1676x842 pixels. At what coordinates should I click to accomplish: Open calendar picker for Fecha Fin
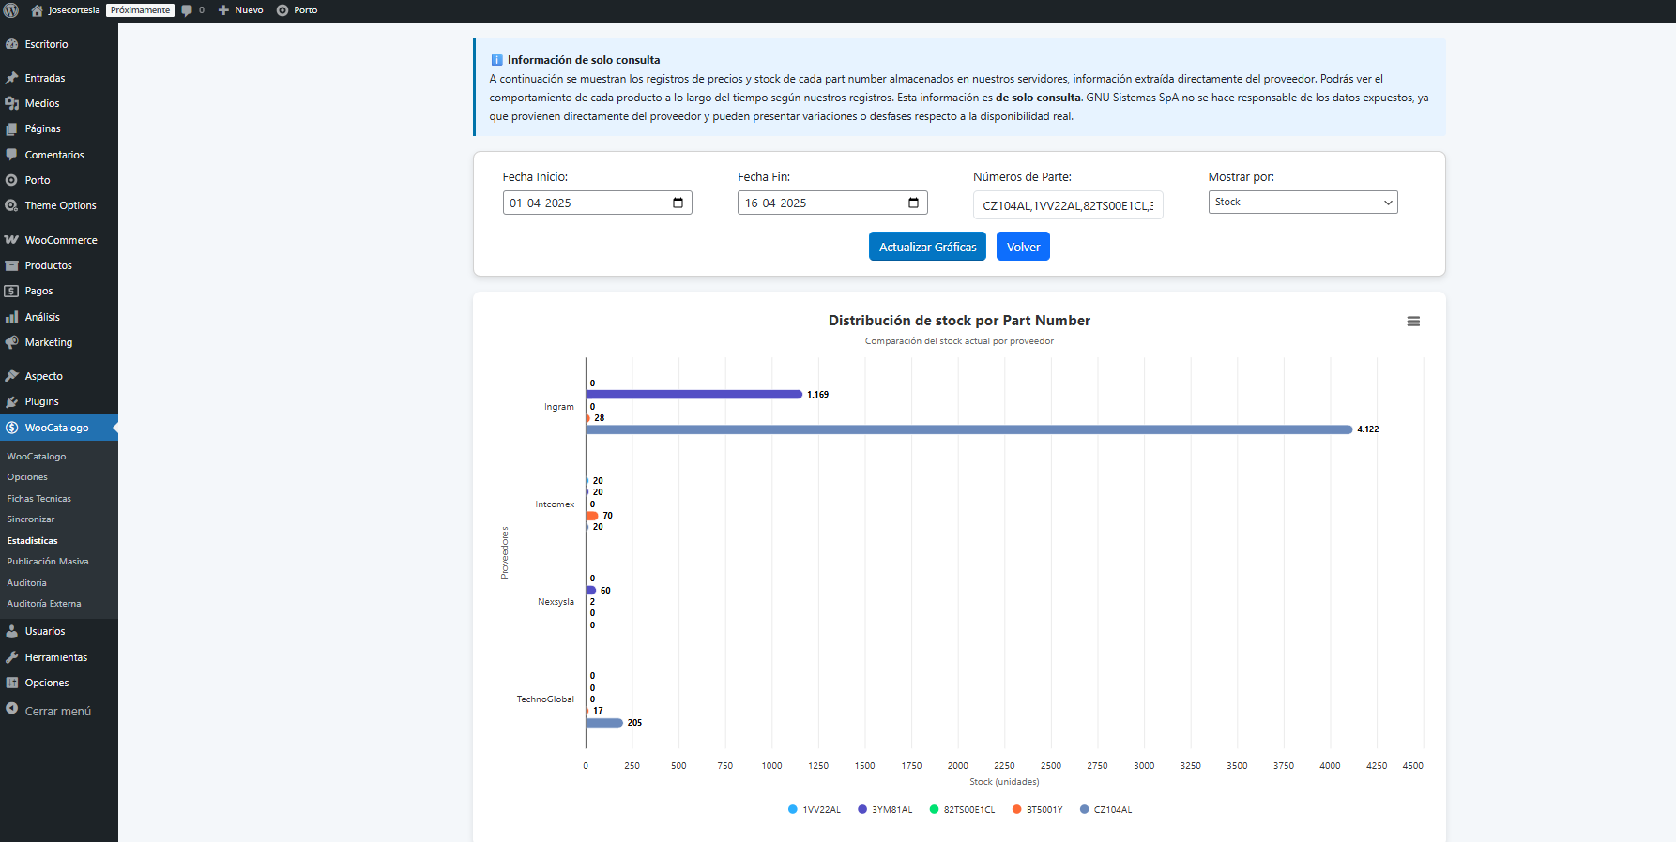pyautogui.click(x=913, y=203)
